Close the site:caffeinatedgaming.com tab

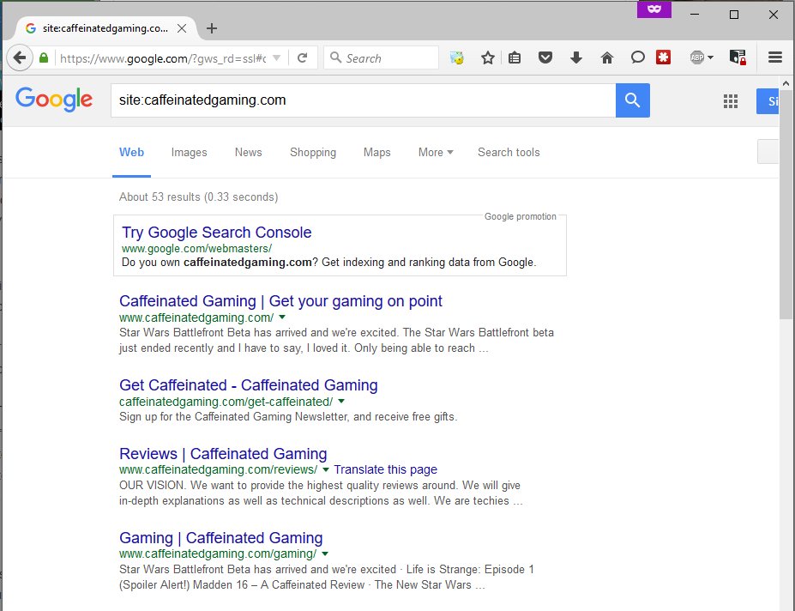click(182, 28)
